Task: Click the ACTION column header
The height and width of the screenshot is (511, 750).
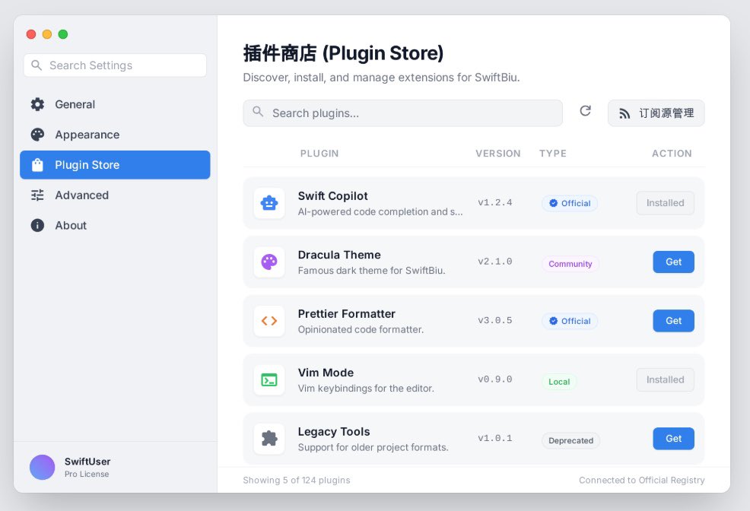Action: pos(672,154)
